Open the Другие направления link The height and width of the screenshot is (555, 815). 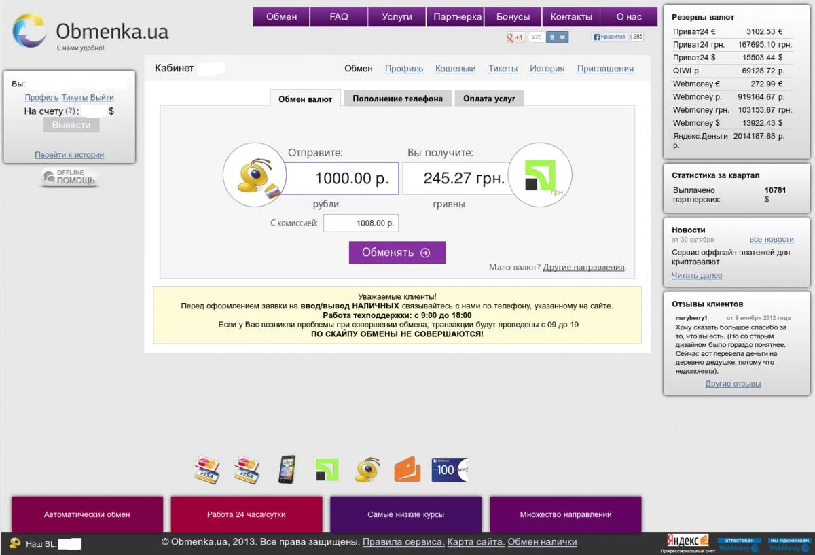click(583, 267)
